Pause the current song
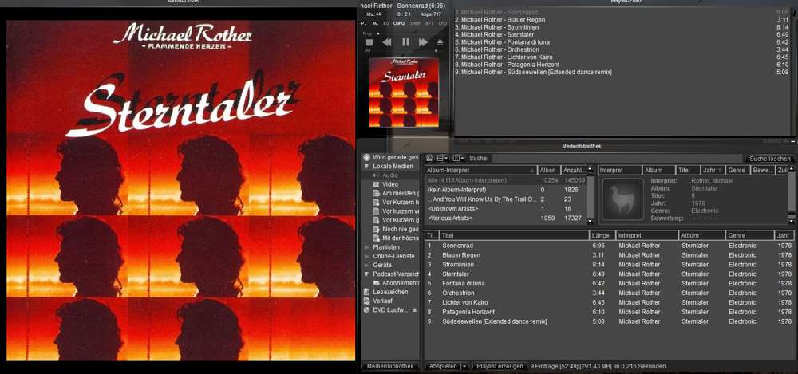Image resolution: width=798 pixels, height=374 pixels. (405, 42)
